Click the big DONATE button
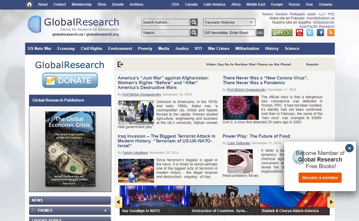This screenshot has width=359, height=221. pos(70,80)
